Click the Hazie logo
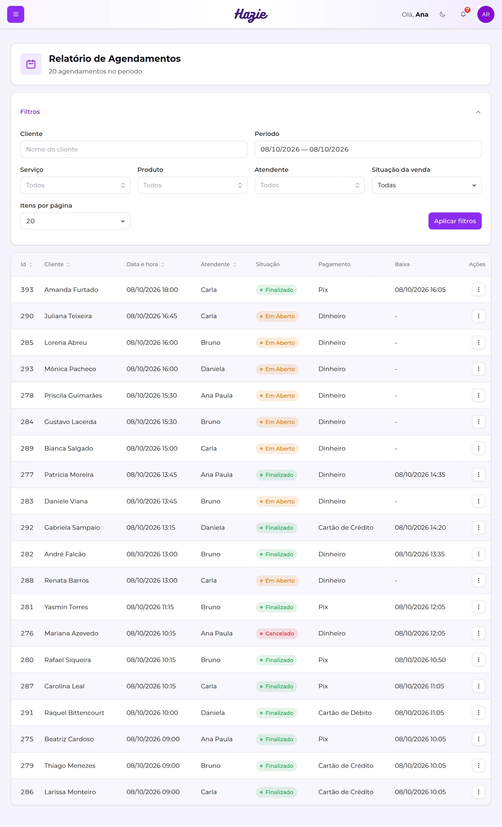The height and width of the screenshot is (827, 502). 251,15
